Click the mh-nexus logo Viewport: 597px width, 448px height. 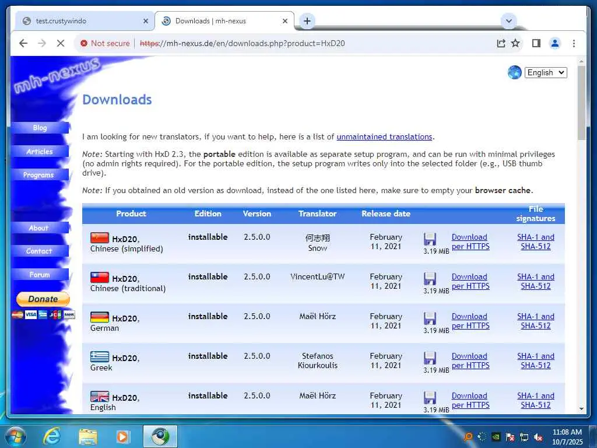point(57,75)
